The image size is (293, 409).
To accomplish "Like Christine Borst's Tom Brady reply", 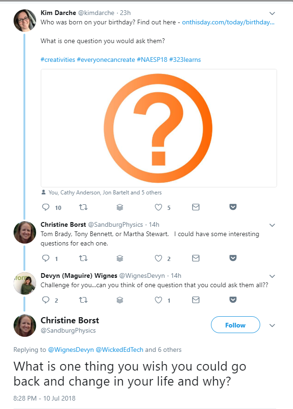I will tap(158, 258).
